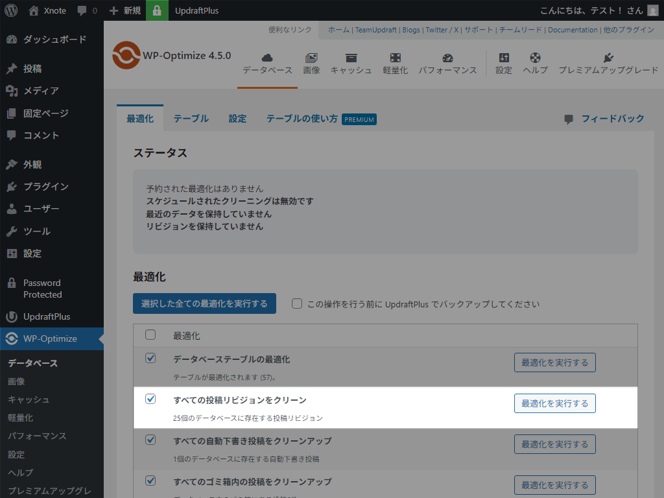Run 最適化を実行する for database tables

(555, 362)
